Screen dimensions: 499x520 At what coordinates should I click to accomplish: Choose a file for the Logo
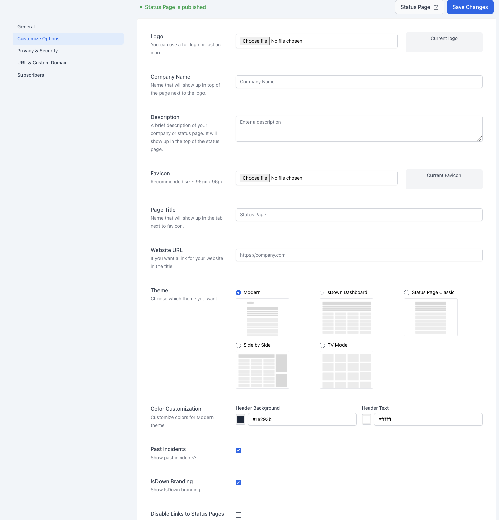tap(255, 41)
